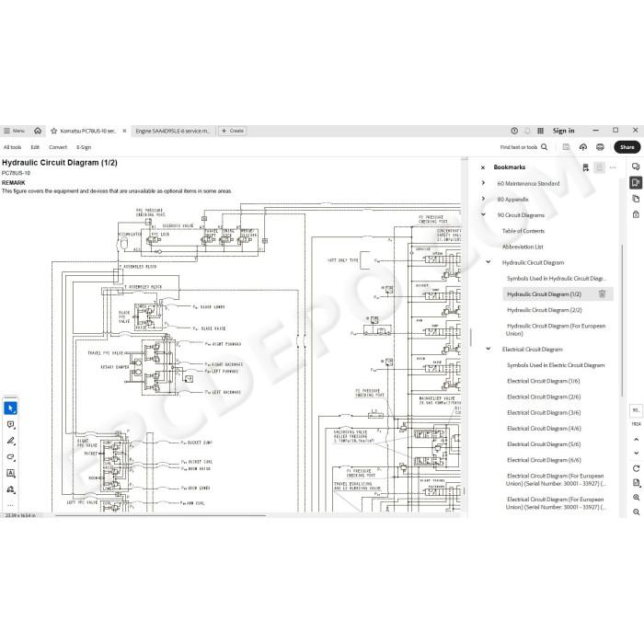Close the Bookmarks panel
This screenshot has height=644, width=644.
click(x=483, y=167)
